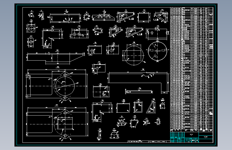This screenshot has height=150, width=232.
Task: Select the large plate with circular bore
Action: (x=57, y=86)
